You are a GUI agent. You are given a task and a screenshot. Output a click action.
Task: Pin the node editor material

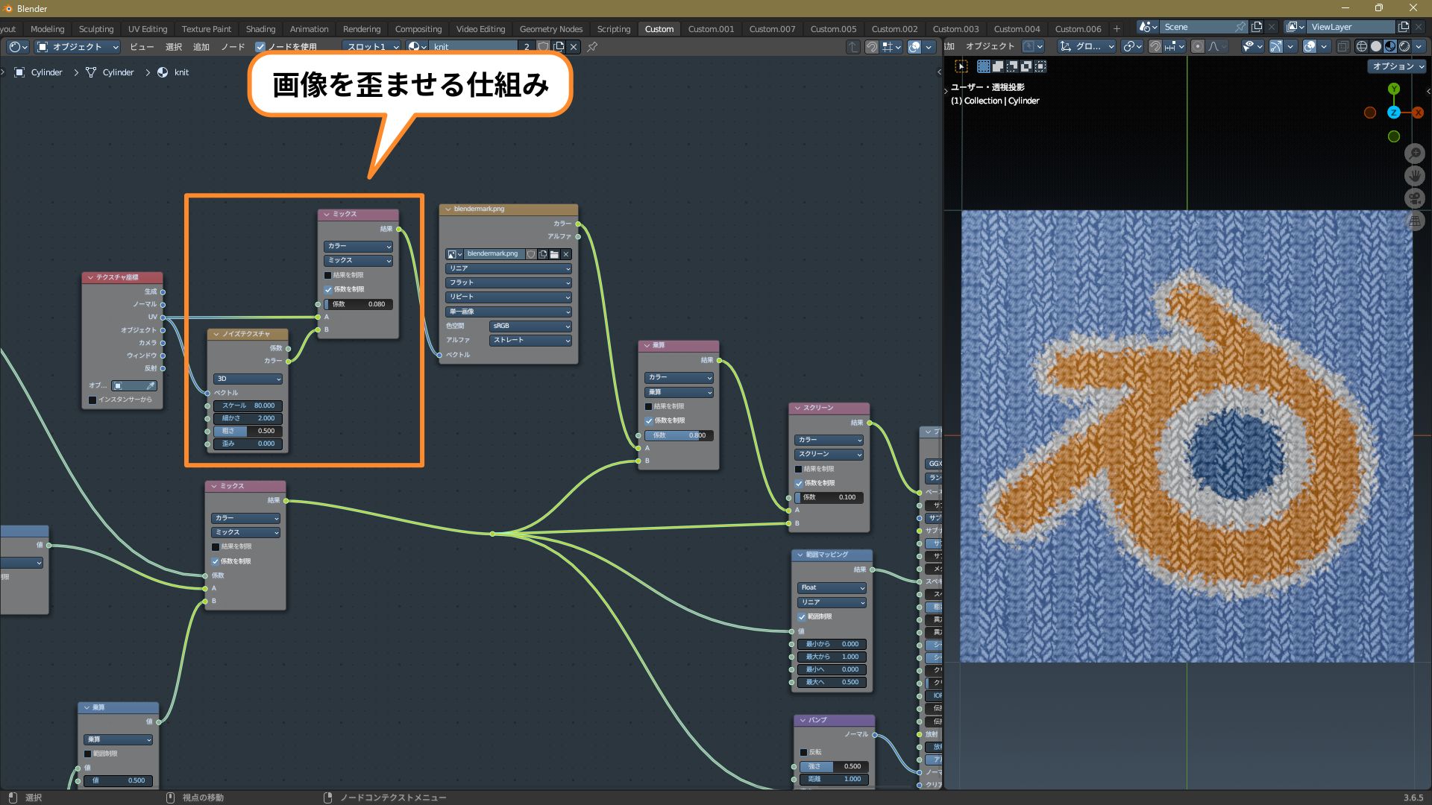[592, 46]
